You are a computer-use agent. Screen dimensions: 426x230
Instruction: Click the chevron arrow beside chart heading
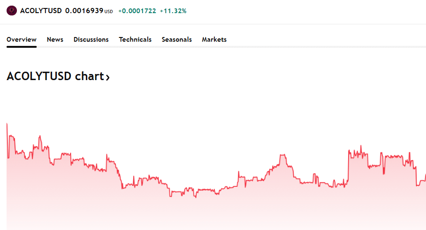point(108,78)
